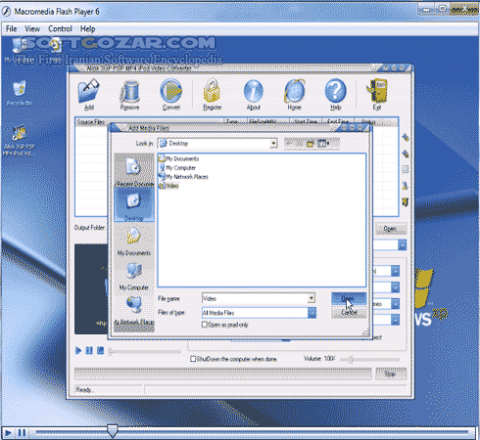Open the Control menu
Image resolution: width=480 pixels, height=440 pixels.
(60, 28)
